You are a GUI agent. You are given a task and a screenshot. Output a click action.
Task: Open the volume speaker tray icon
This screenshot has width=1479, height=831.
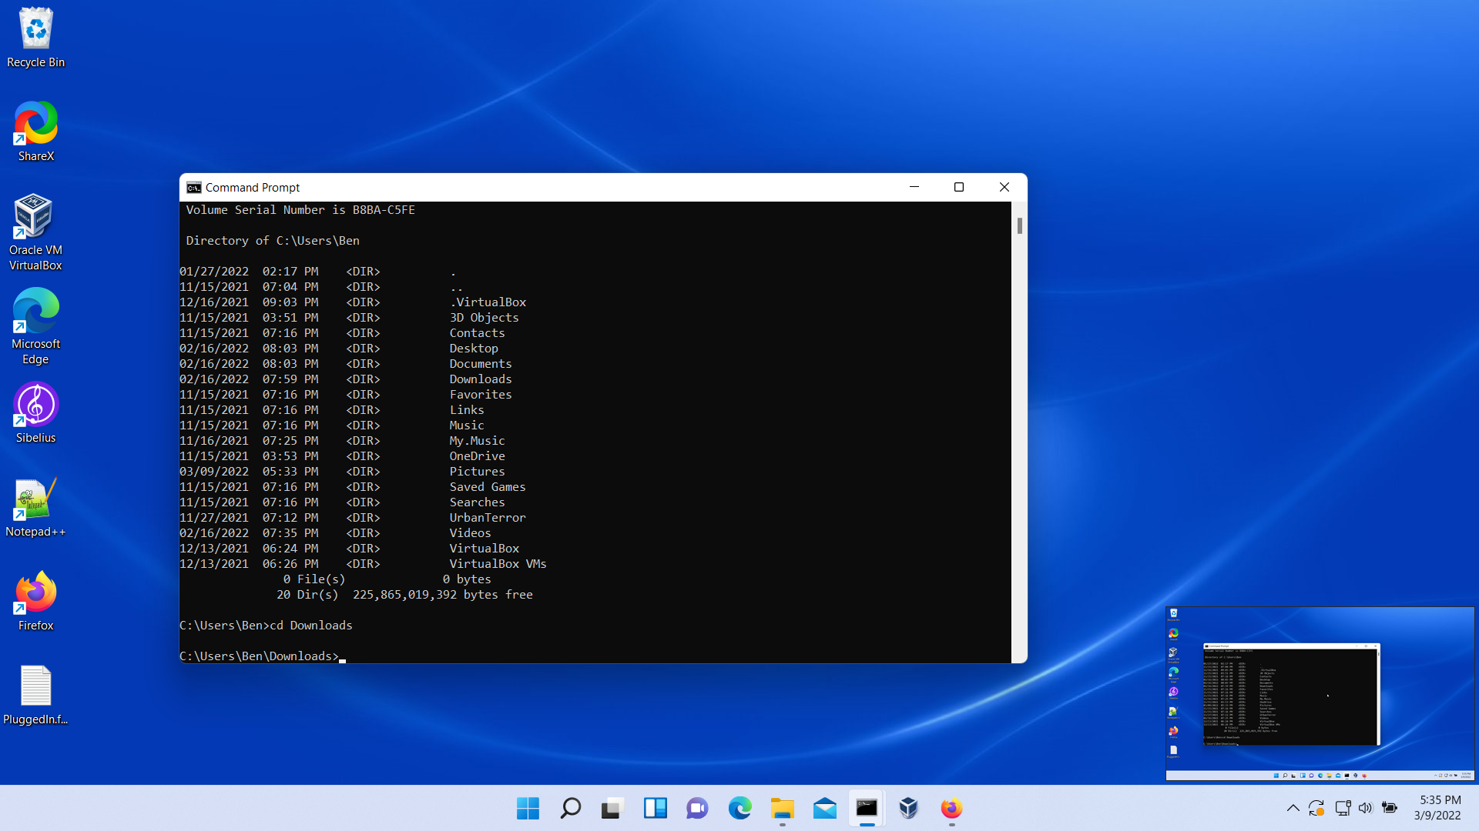click(1365, 808)
